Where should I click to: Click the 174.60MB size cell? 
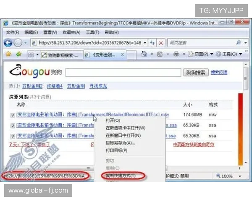(192, 115)
